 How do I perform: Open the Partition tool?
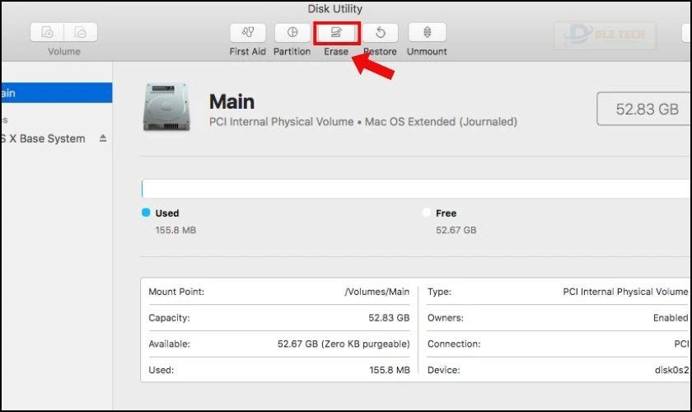(x=292, y=32)
